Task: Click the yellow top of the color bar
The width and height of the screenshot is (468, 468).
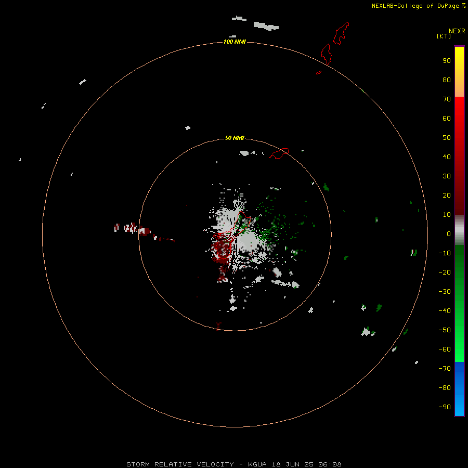Action: [x=459, y=72]
